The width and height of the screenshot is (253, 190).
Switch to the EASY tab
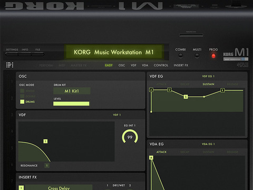tap(109, 65)
